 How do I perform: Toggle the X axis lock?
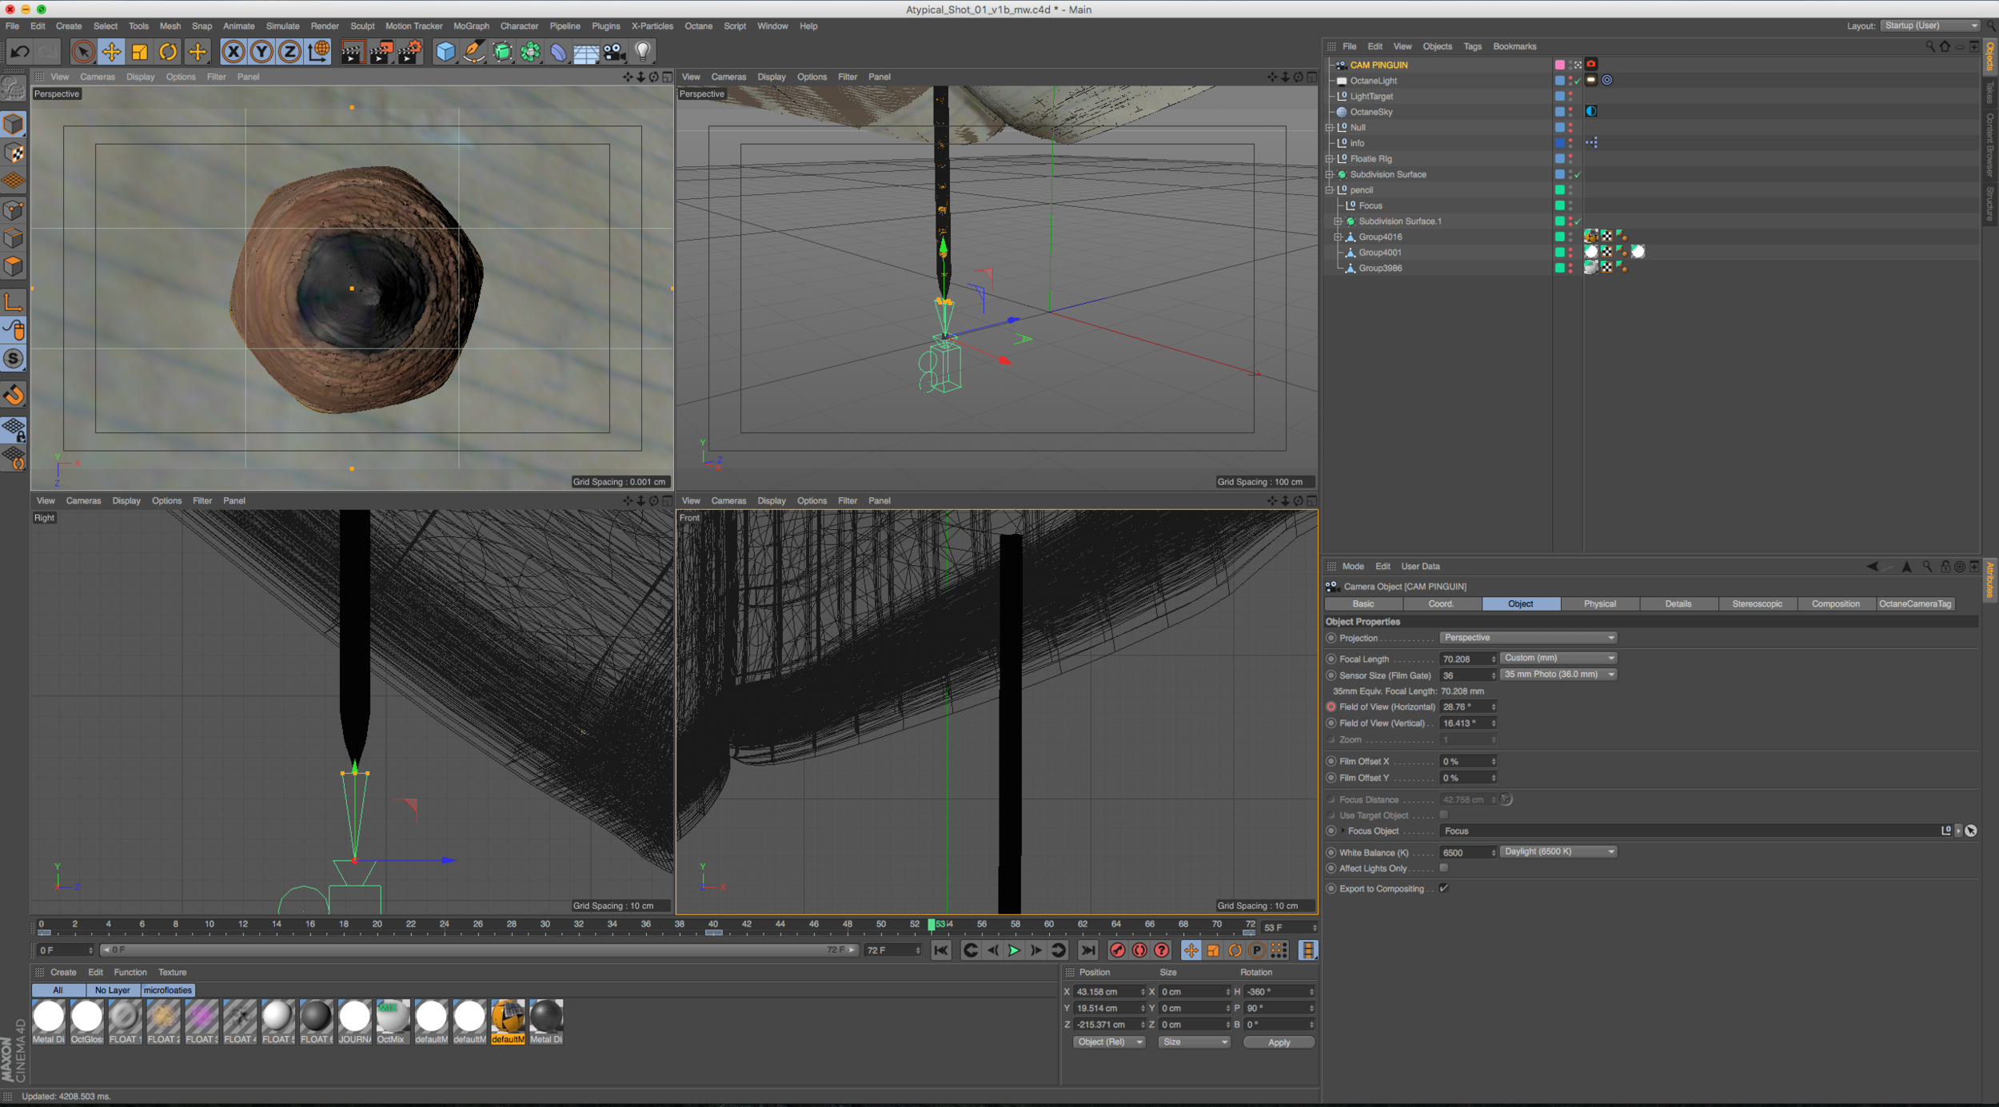tap(233, 52)
